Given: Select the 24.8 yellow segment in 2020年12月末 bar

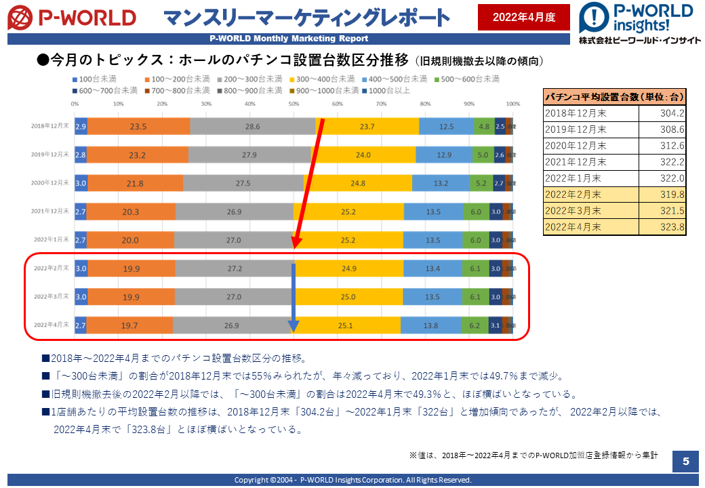Looking at the screenshot, I should [358, 183].
